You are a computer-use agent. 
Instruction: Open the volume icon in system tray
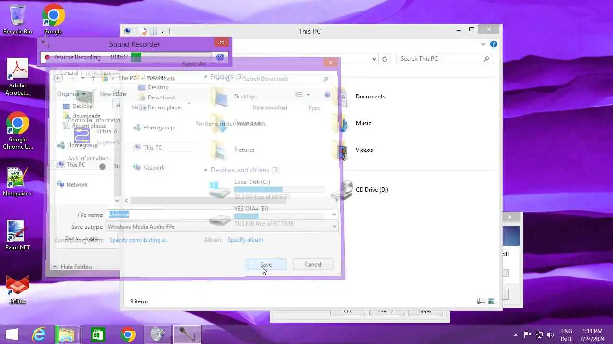(x=550, y=334)
